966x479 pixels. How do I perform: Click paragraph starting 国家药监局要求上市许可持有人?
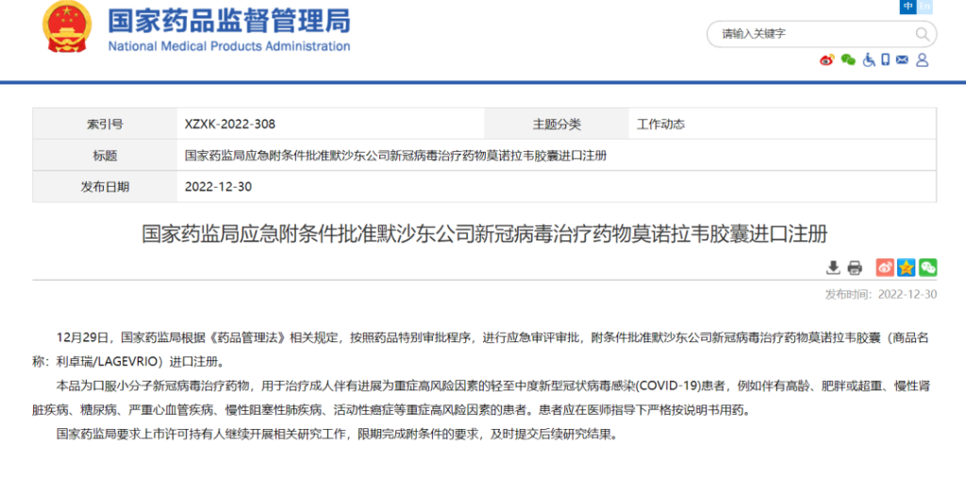pyautogui.click(x=337, y=434)
